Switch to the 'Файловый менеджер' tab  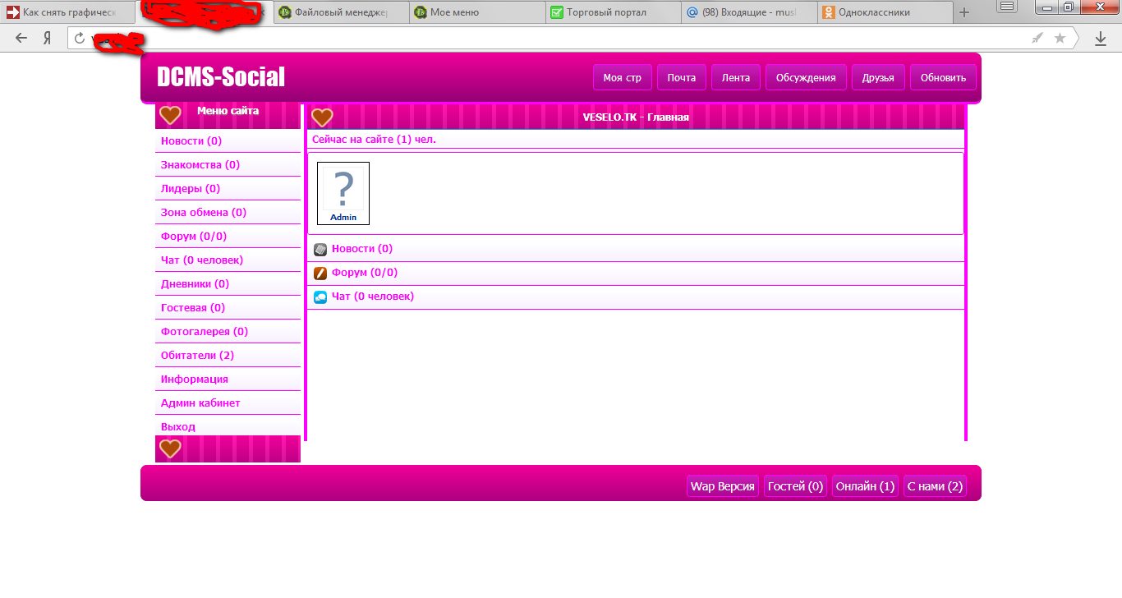click(342, 12)
